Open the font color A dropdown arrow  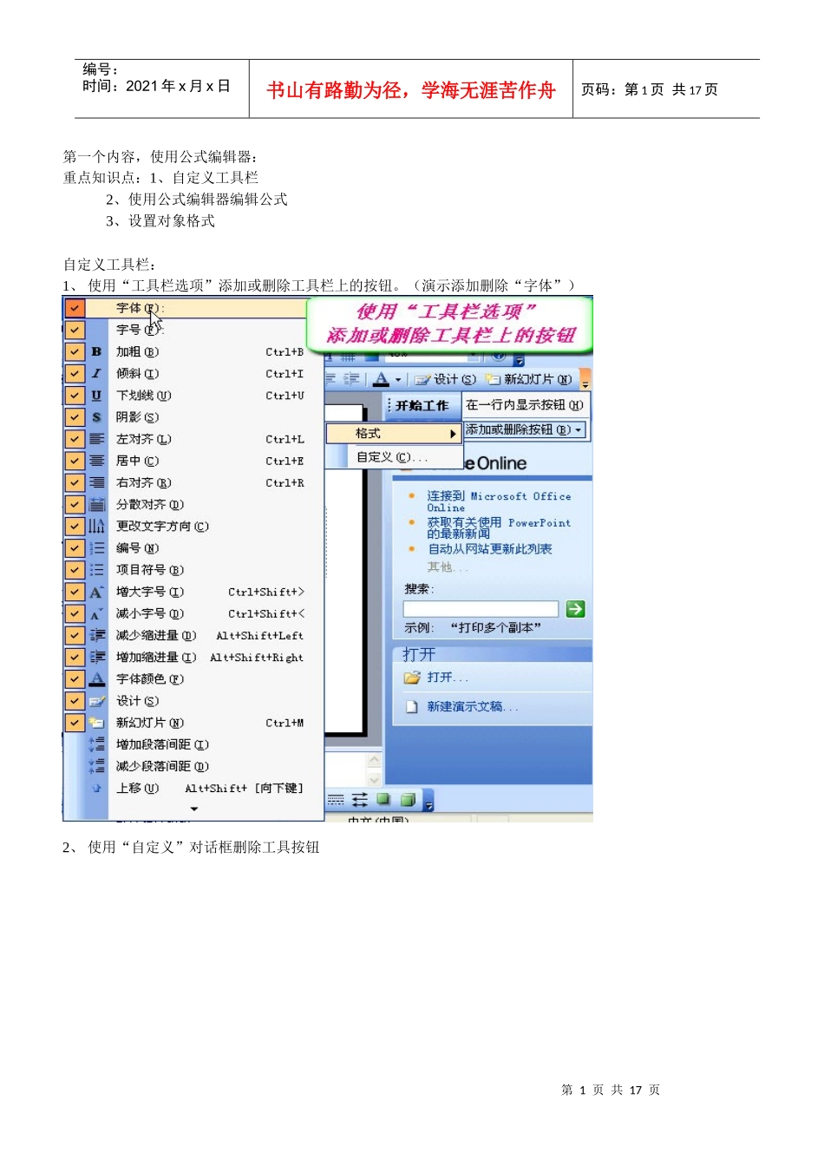[398, 380]
